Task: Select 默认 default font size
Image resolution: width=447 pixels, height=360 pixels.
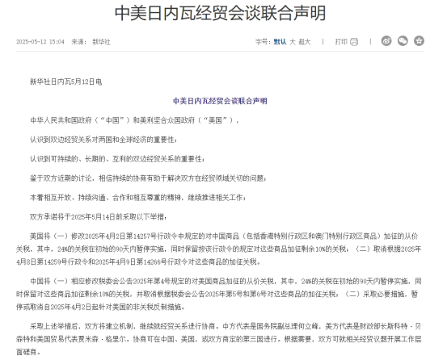Action: (x=280, y=42)
